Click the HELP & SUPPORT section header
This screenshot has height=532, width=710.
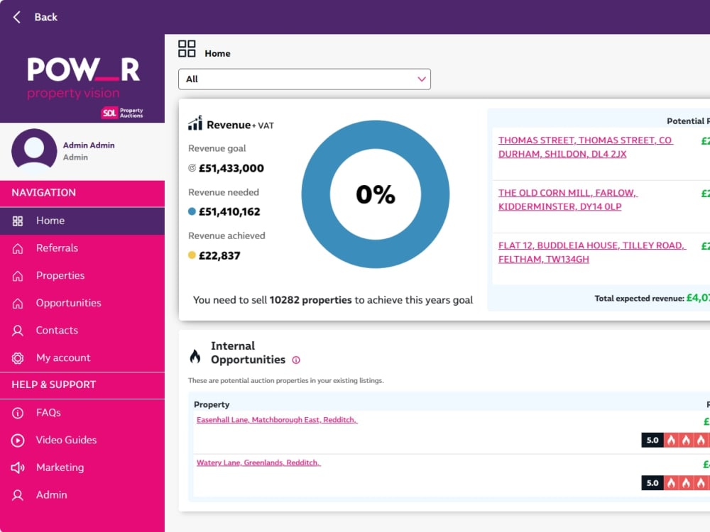pos(53,385)
